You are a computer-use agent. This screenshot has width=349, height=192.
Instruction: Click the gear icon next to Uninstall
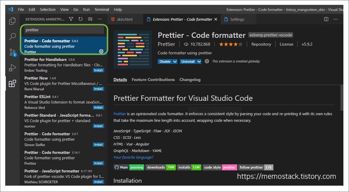(x=207, y=61)
